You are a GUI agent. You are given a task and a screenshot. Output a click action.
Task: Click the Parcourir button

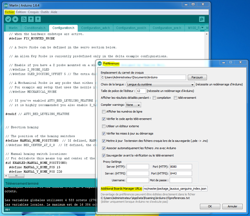point(197,77)
